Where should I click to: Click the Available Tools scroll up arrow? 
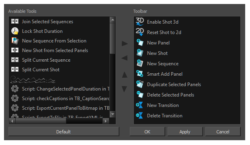coord(113,20)
